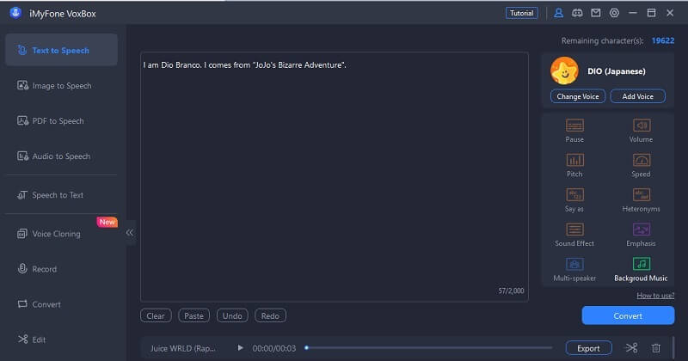This screenshot has height=361, width=688.
Task: Click the 00:00/00:03 time display
Action: point(274,348)
